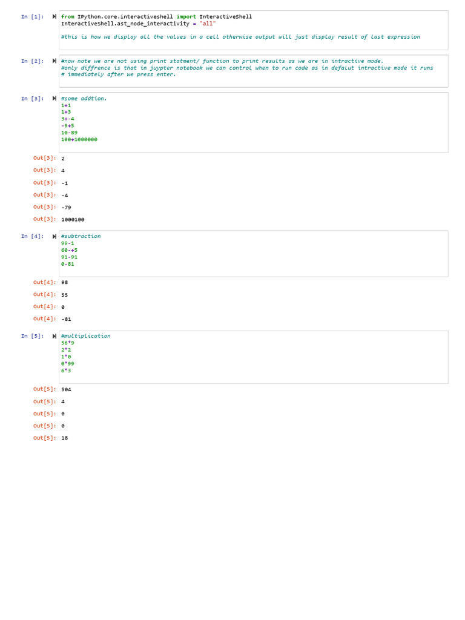Click the output value 55
This screenshot has width=465, height=620.
coord(64,295)
